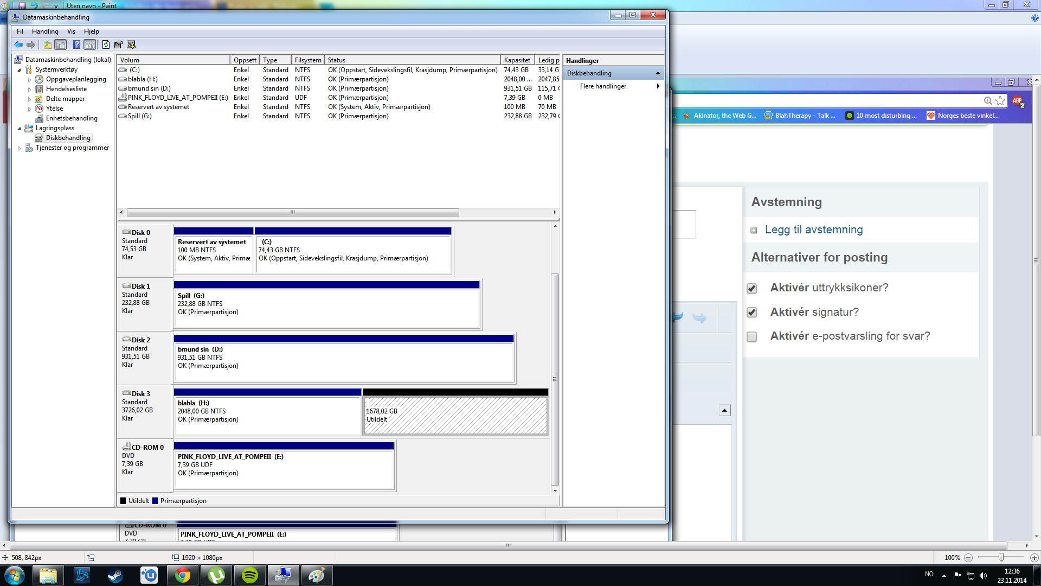This screenshot has height=586, width=1041.
Task: Toggle the show/hide action pane icon
Action: coord(90,44)
